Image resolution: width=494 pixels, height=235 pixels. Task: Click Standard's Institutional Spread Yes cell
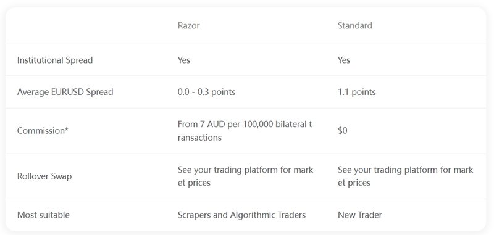[344, 60]
